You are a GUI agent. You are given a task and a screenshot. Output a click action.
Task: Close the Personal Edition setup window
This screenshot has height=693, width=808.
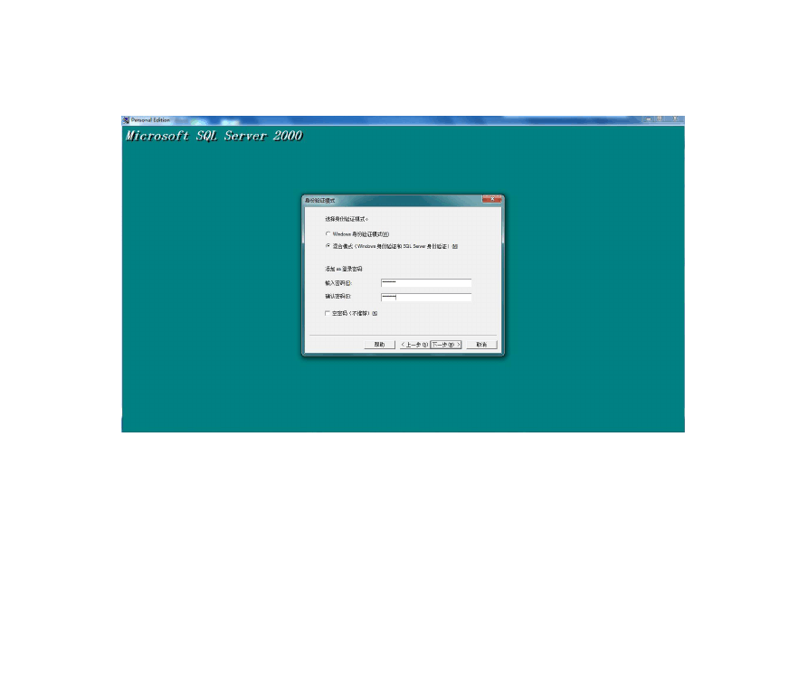click(x=674, y=119)
